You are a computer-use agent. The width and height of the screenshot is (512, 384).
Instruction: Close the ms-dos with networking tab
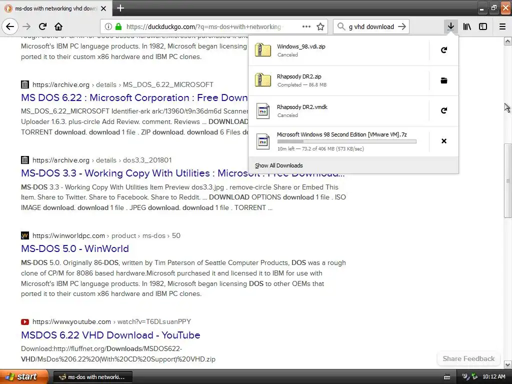click(x=103, y=8)
